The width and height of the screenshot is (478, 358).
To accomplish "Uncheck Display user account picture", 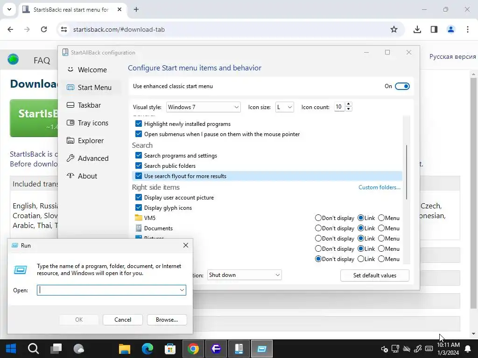I will pos(138,197).
